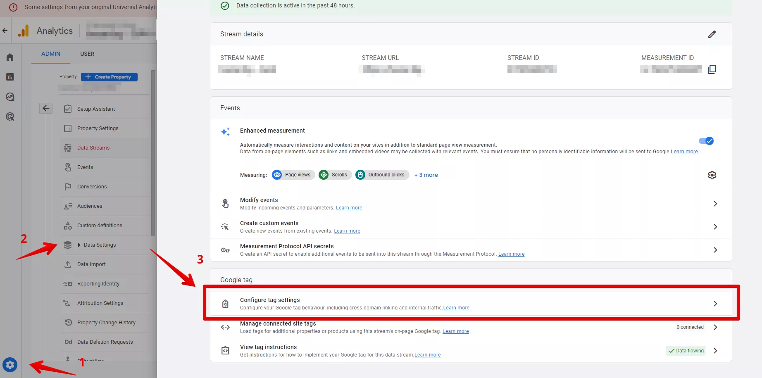
Task: Open Learn more link under Create custom events
Action: click(347, 231)
